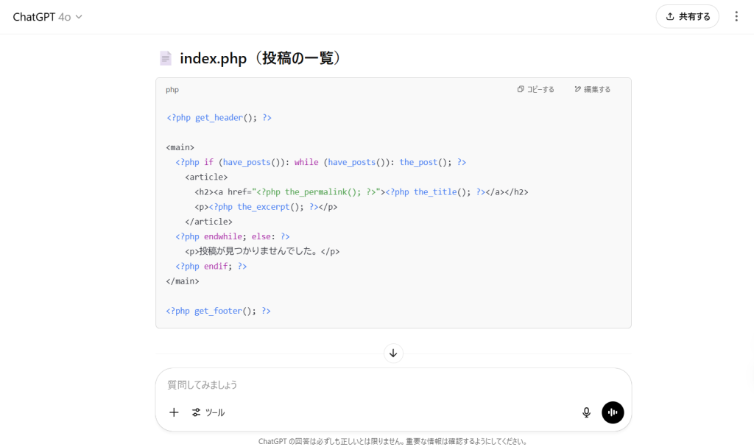Image resolution: width=754 pixels, height=447 pixels.
Task: Open the ツール tools menu
Action: (208, 412)
